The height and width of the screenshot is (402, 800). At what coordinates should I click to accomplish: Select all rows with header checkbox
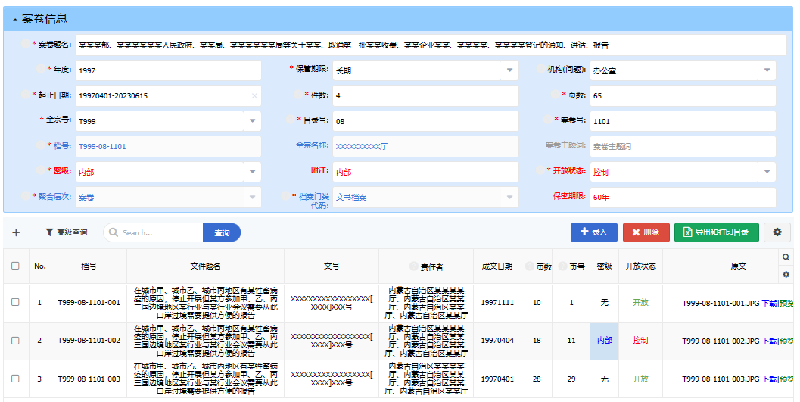point(15,266)
